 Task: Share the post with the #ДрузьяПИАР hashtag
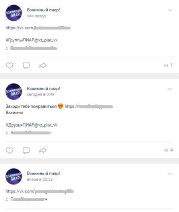pos(43,150)
